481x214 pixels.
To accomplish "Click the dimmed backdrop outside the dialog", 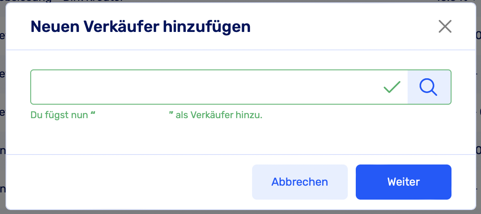I will [x=2, y=120].
